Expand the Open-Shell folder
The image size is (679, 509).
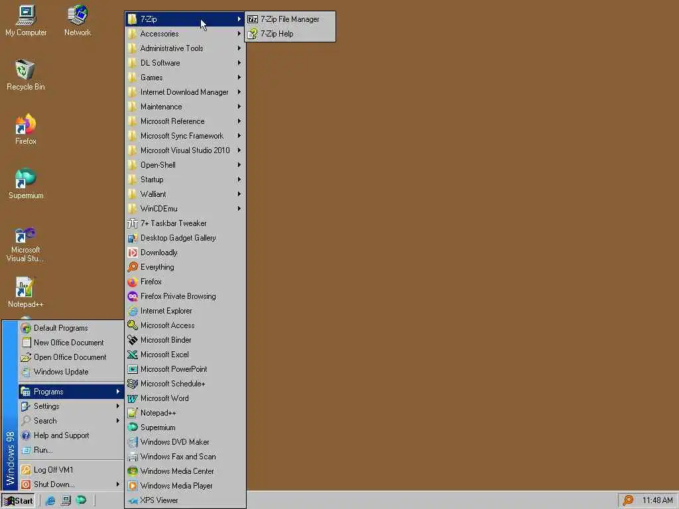(x=185, y=165)
